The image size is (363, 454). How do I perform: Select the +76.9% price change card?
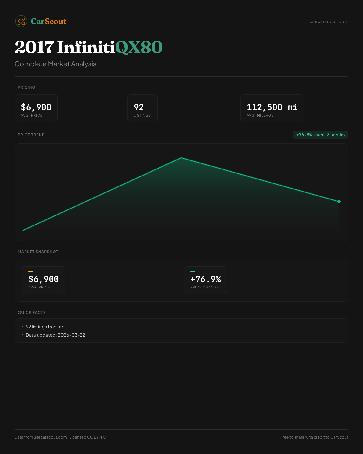[205, 280]
